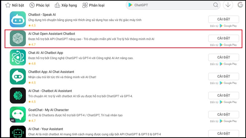Select the Chat AI: AI Chatbot App icon
The height and width of the screenshot is (138, 246).
(x=18, y=58)
